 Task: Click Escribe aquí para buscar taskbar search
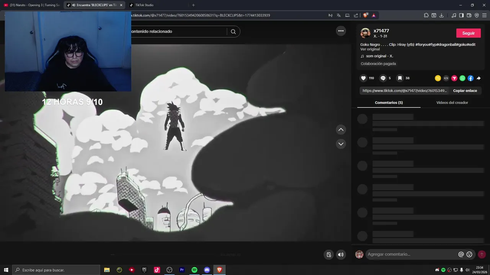[56, 270]
